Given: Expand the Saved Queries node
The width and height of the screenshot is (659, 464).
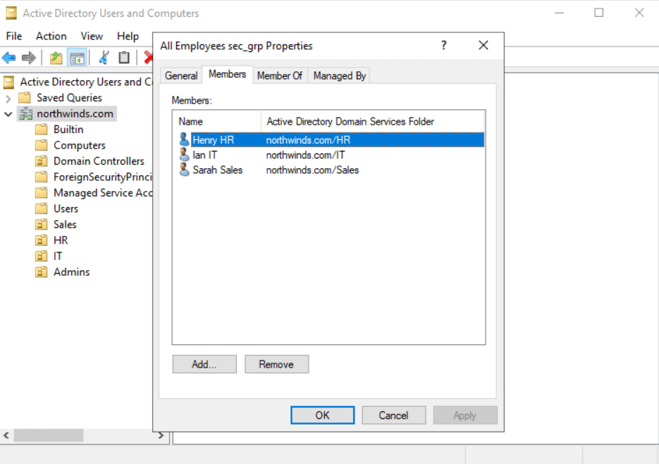Looking at the screenshot, I should pos(8,98).
